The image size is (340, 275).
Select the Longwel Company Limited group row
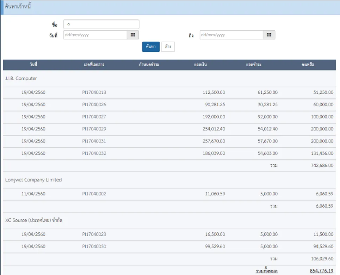click(33, 180)
